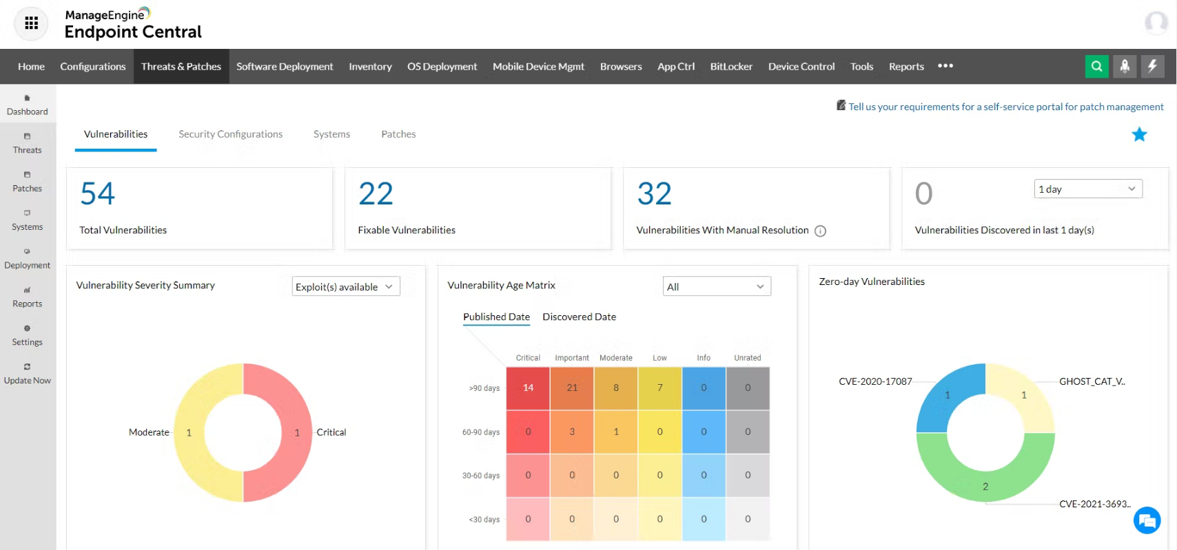Click the three-dots more menu in navbar
Viewport: 1177px width, 550px height.
pyautogui.click(x=945, y=66)
